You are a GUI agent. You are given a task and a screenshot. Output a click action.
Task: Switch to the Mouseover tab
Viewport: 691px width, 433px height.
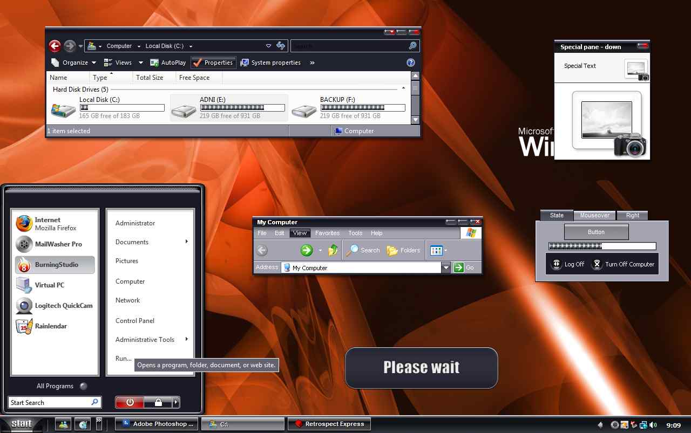coord(594,215)
